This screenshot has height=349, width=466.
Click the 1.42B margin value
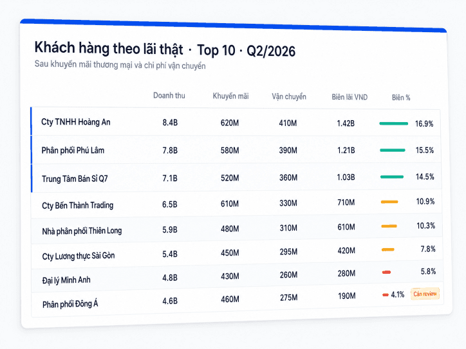(x=346, y=123)
